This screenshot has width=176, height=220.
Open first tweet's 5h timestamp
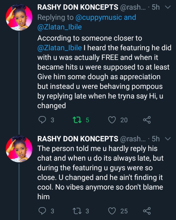(x=156, y=7)
